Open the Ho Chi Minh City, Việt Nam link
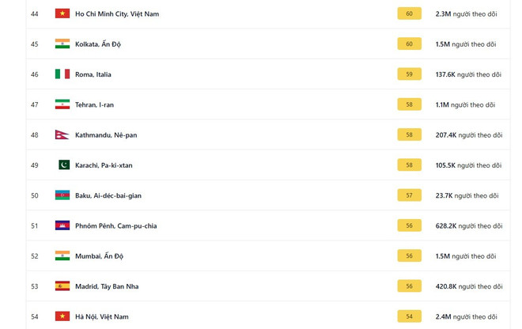The height and width of the screenshot is (329, 522). coord(117,14)
